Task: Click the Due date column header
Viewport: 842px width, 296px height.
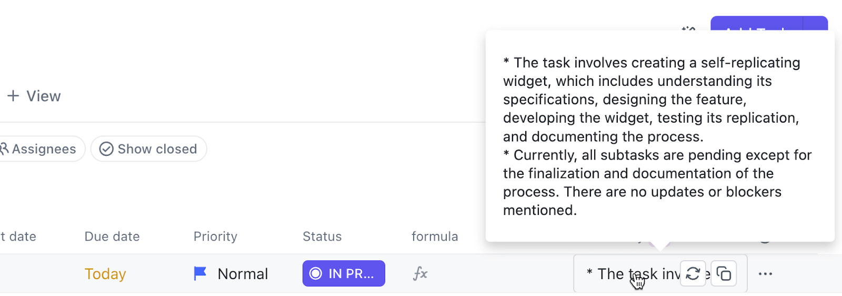Action: tap(112, 236)
